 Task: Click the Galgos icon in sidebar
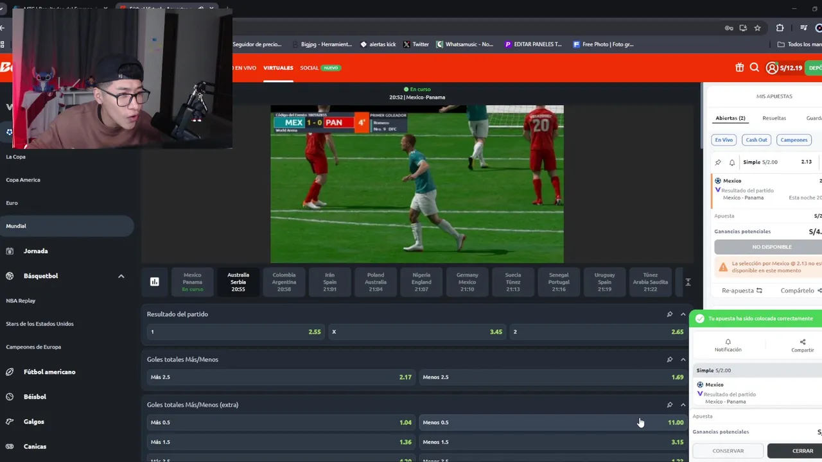(10, 422)
